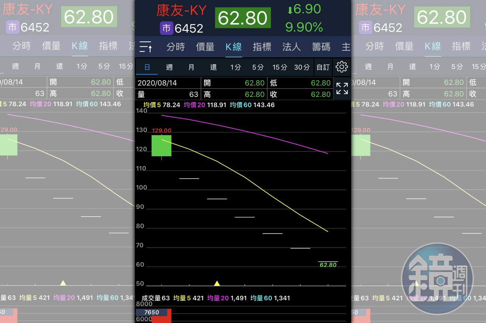Switch chart to 30分 interval

pos(302,67)
